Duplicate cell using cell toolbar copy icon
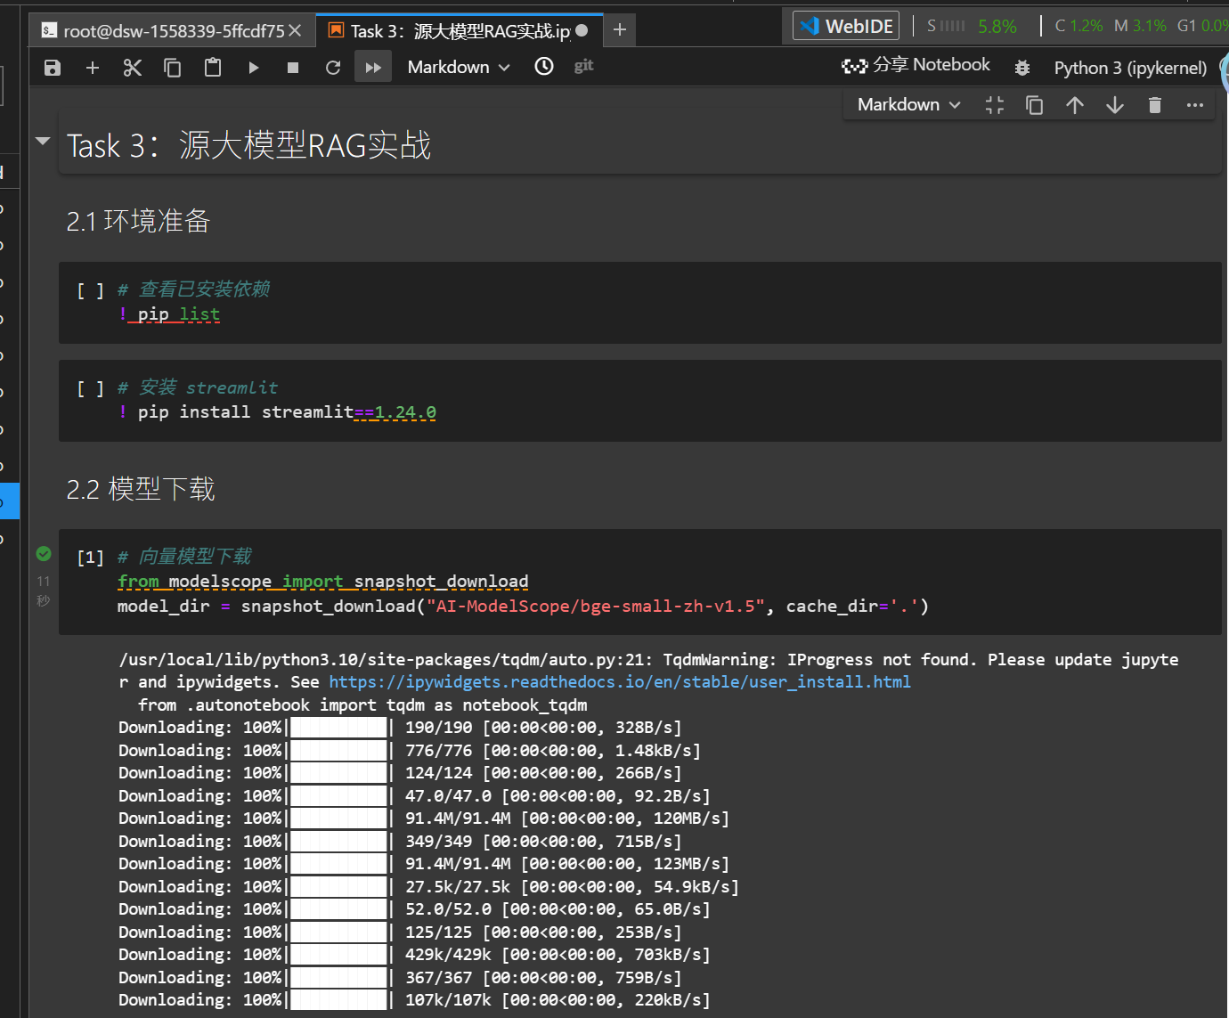Viewport: 1229px width, 1018px height. tap(1034, 105)
